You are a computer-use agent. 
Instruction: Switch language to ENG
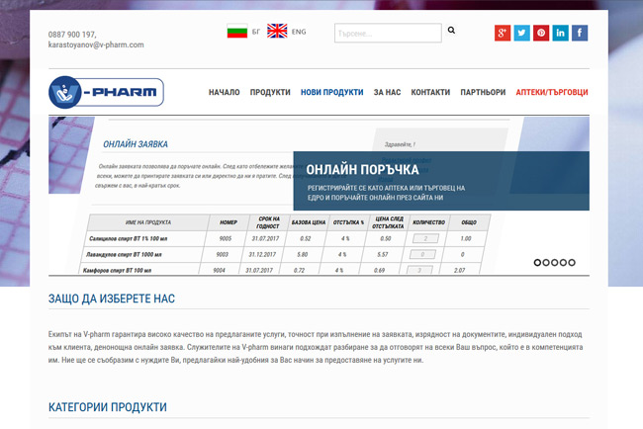coord(299,32)
